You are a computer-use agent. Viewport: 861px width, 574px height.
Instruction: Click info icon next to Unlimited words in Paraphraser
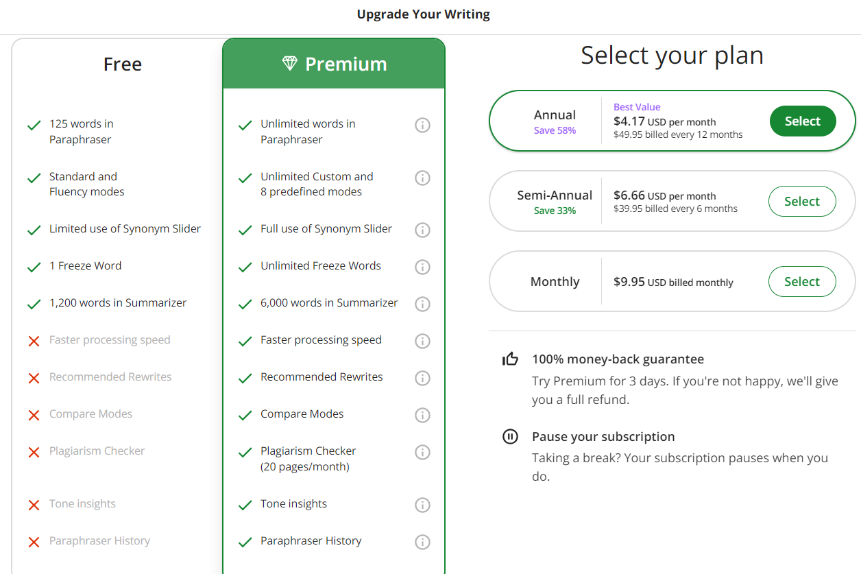coord(423,125)
